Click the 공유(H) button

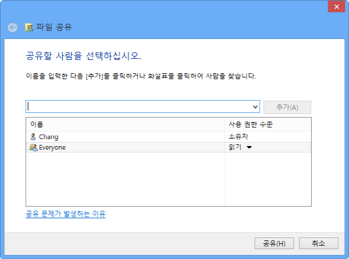[x=274, y=243]
